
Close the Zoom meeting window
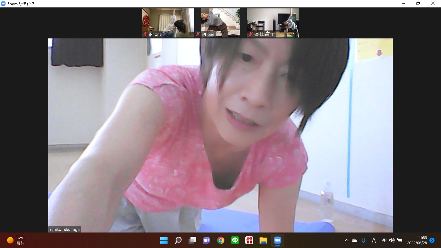(433, 4)
